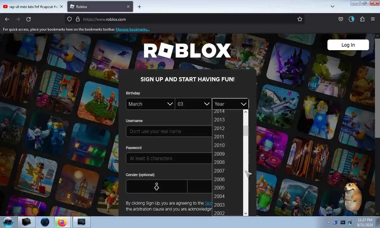
Task: Open a new tab with plus button
Action: (x=139, y=7)
